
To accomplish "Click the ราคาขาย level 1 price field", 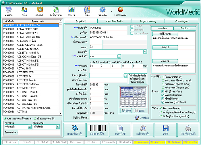I will (94, 66).
